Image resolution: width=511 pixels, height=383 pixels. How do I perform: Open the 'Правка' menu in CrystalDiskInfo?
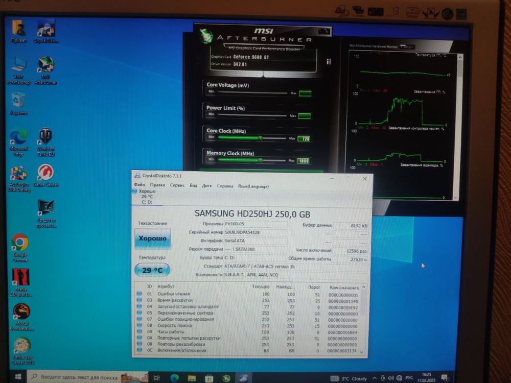pyautogui.click(x=157, y=185)
